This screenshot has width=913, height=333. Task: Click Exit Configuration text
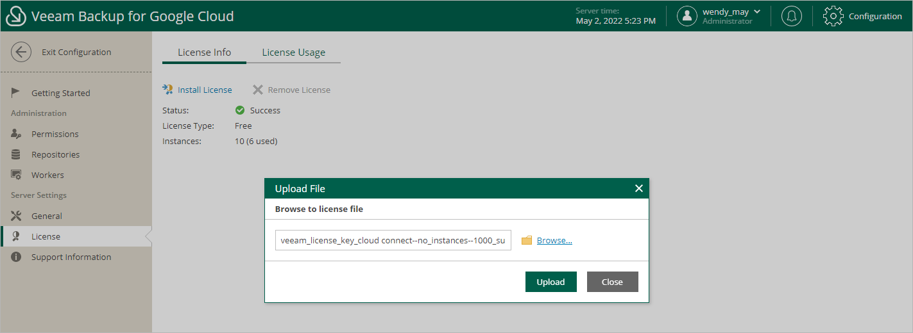pos(76,52)
